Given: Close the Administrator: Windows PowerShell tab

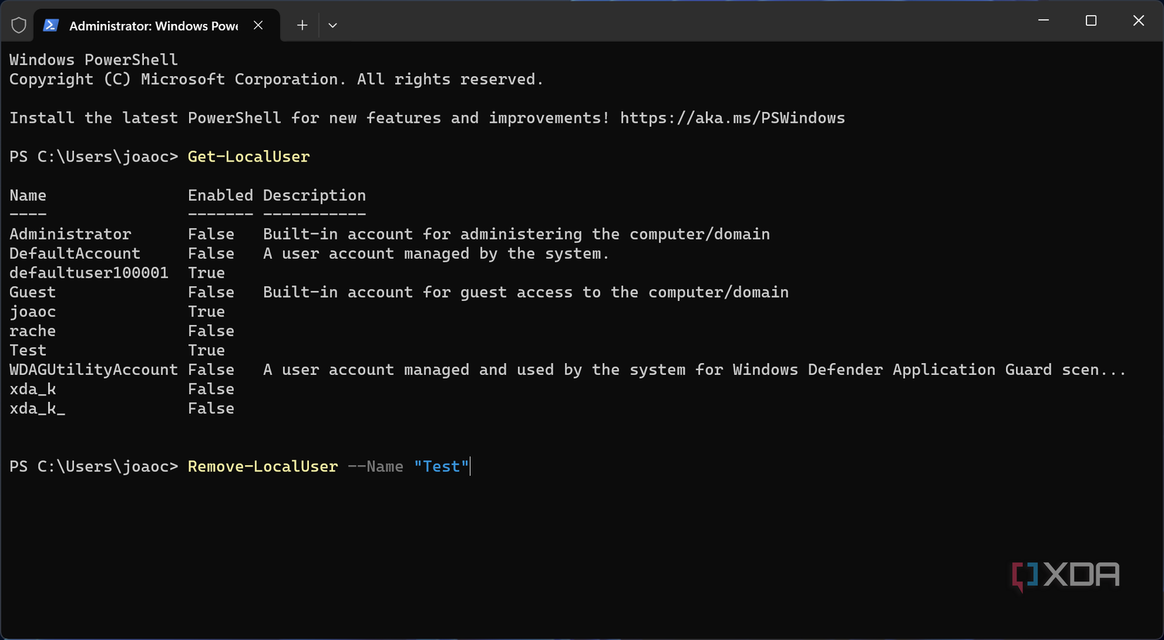Looking at the screenshot, I should point(258,25).
